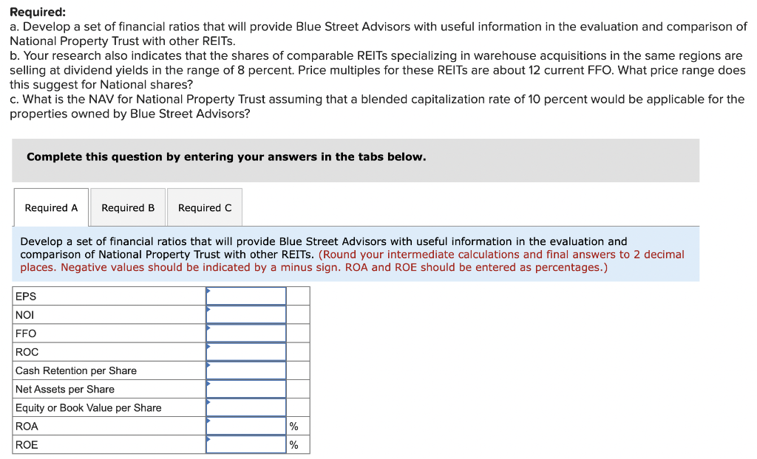The width and height of the screenshot is (757, 459).
Task: Expand the hint triangle on the NOI field
Action: click(x=208, y=311)
